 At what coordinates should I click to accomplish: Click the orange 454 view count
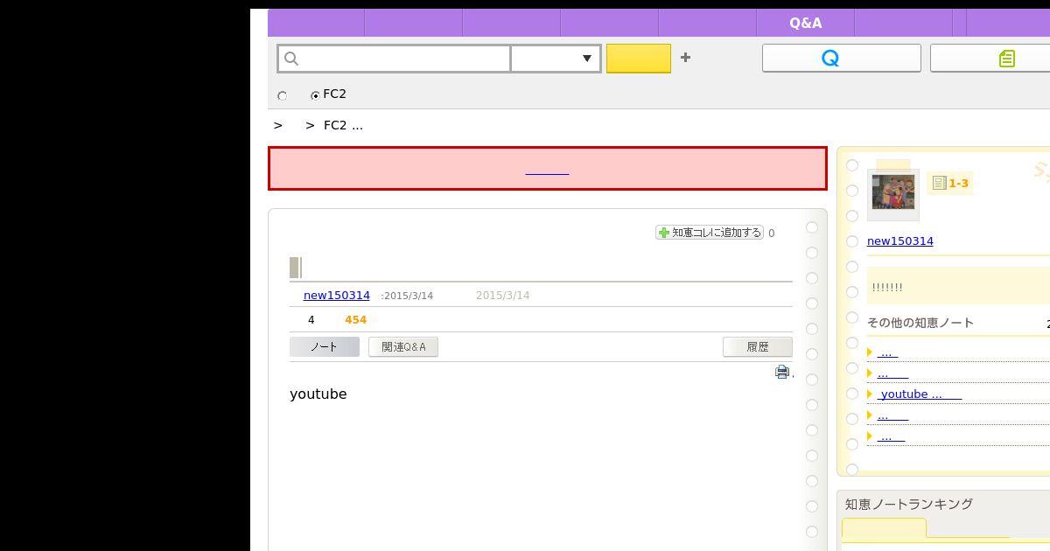[x=356, y=320]
